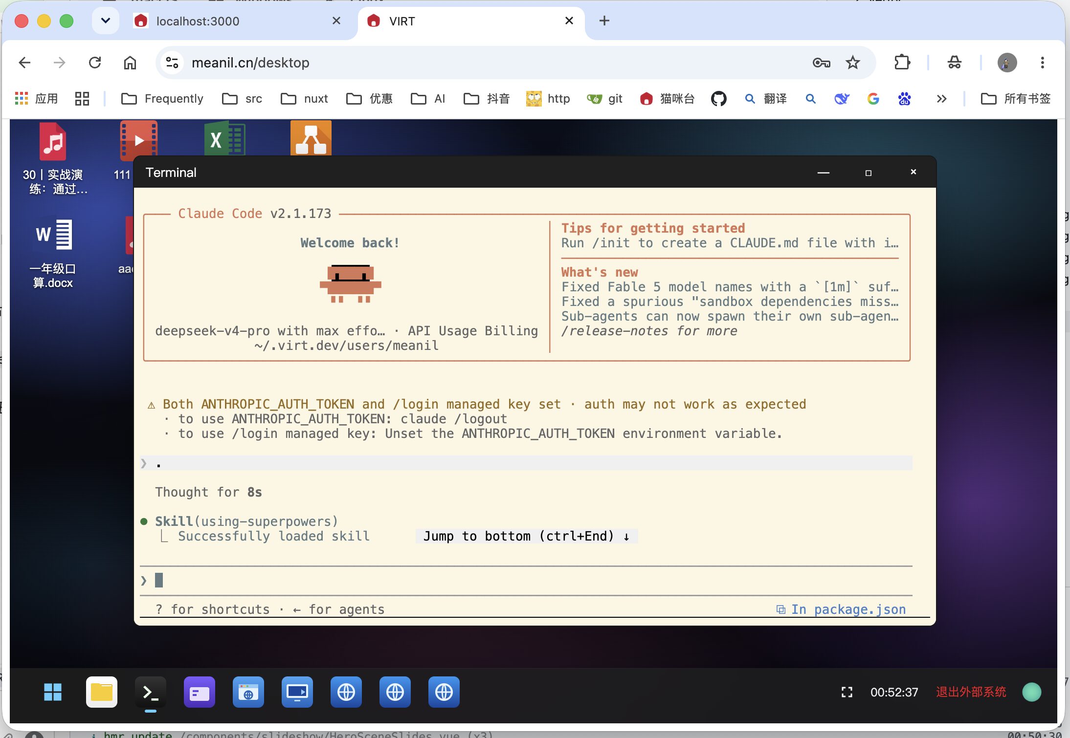Viewport: 1070px width, 738px height.
Task: Open the 猫咪台 bookmark
Action: 667,99
